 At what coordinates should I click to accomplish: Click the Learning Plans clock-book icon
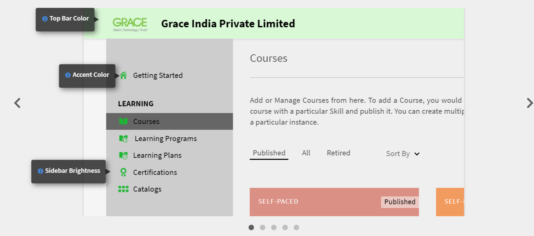123,155
